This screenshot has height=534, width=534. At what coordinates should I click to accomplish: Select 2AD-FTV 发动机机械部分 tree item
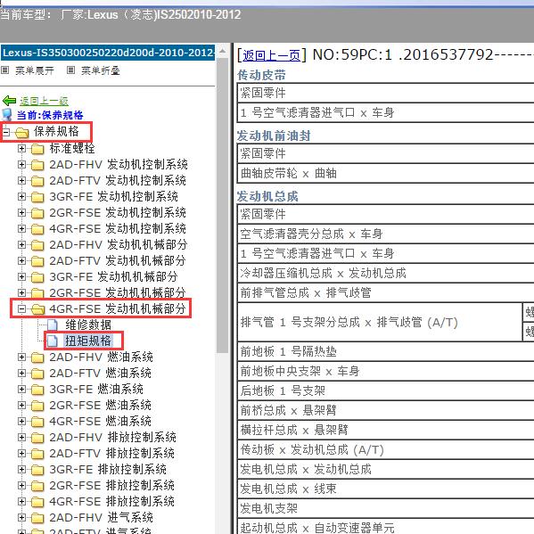(x=118, y=261)
